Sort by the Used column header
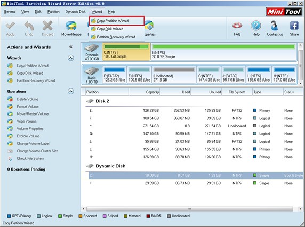Viewport: 305px width, 227px height. tap(175, 92)
